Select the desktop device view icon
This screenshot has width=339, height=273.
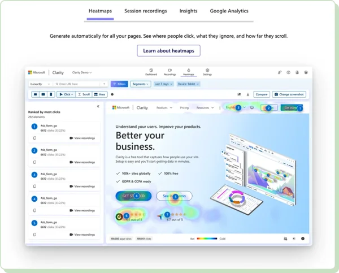(x=36, y=94)
